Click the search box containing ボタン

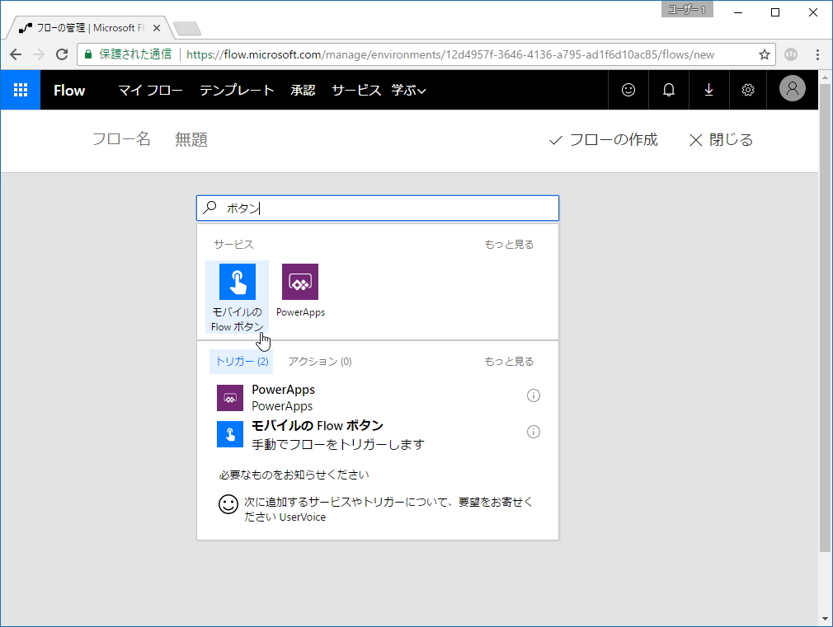click(378, 208)
